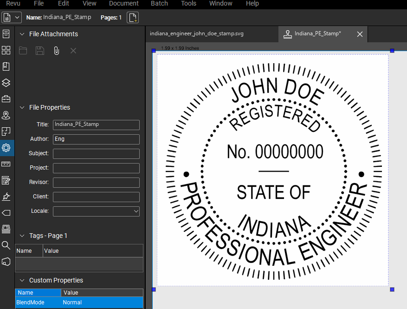Open the Measurements ruler icon
This screenshot has width=407, height=309.
(6, 164)
